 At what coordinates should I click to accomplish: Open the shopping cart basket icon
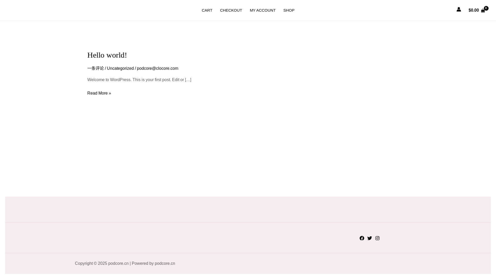483,11
